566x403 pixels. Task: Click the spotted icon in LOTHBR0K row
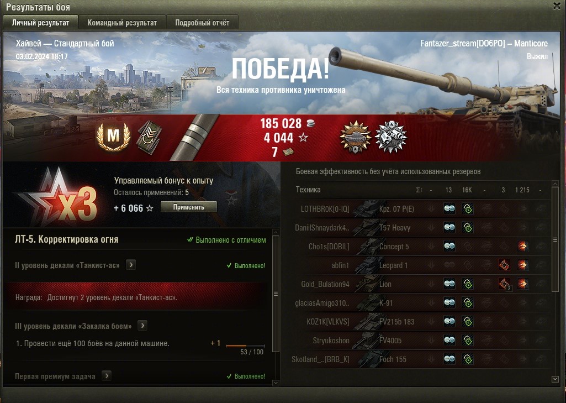(449, 209)
